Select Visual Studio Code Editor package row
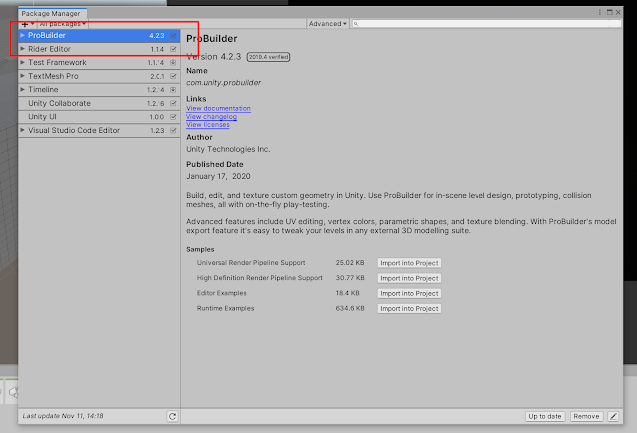637x433 pixels. click(99, 130)
